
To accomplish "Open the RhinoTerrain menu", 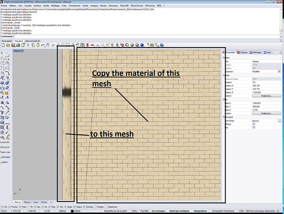I will click(137, 6).
